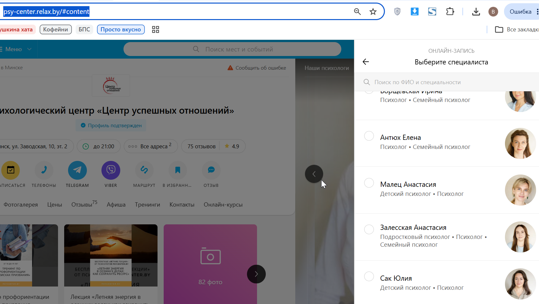539x304 pixels.
Task: Open the Кофейни bookmark
Action: [56, 29]
